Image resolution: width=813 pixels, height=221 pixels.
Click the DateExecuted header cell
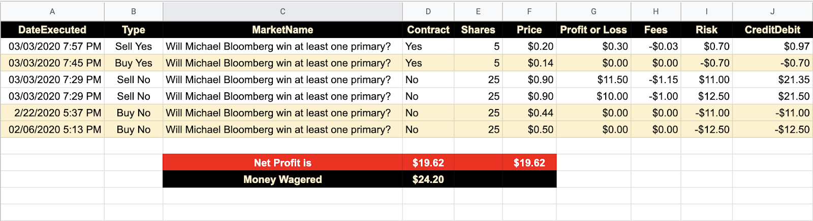click(x=52, y=30)
